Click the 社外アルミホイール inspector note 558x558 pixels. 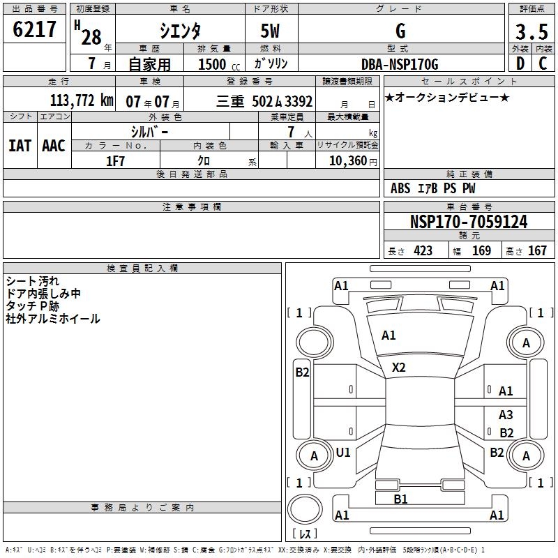[53, 319]
